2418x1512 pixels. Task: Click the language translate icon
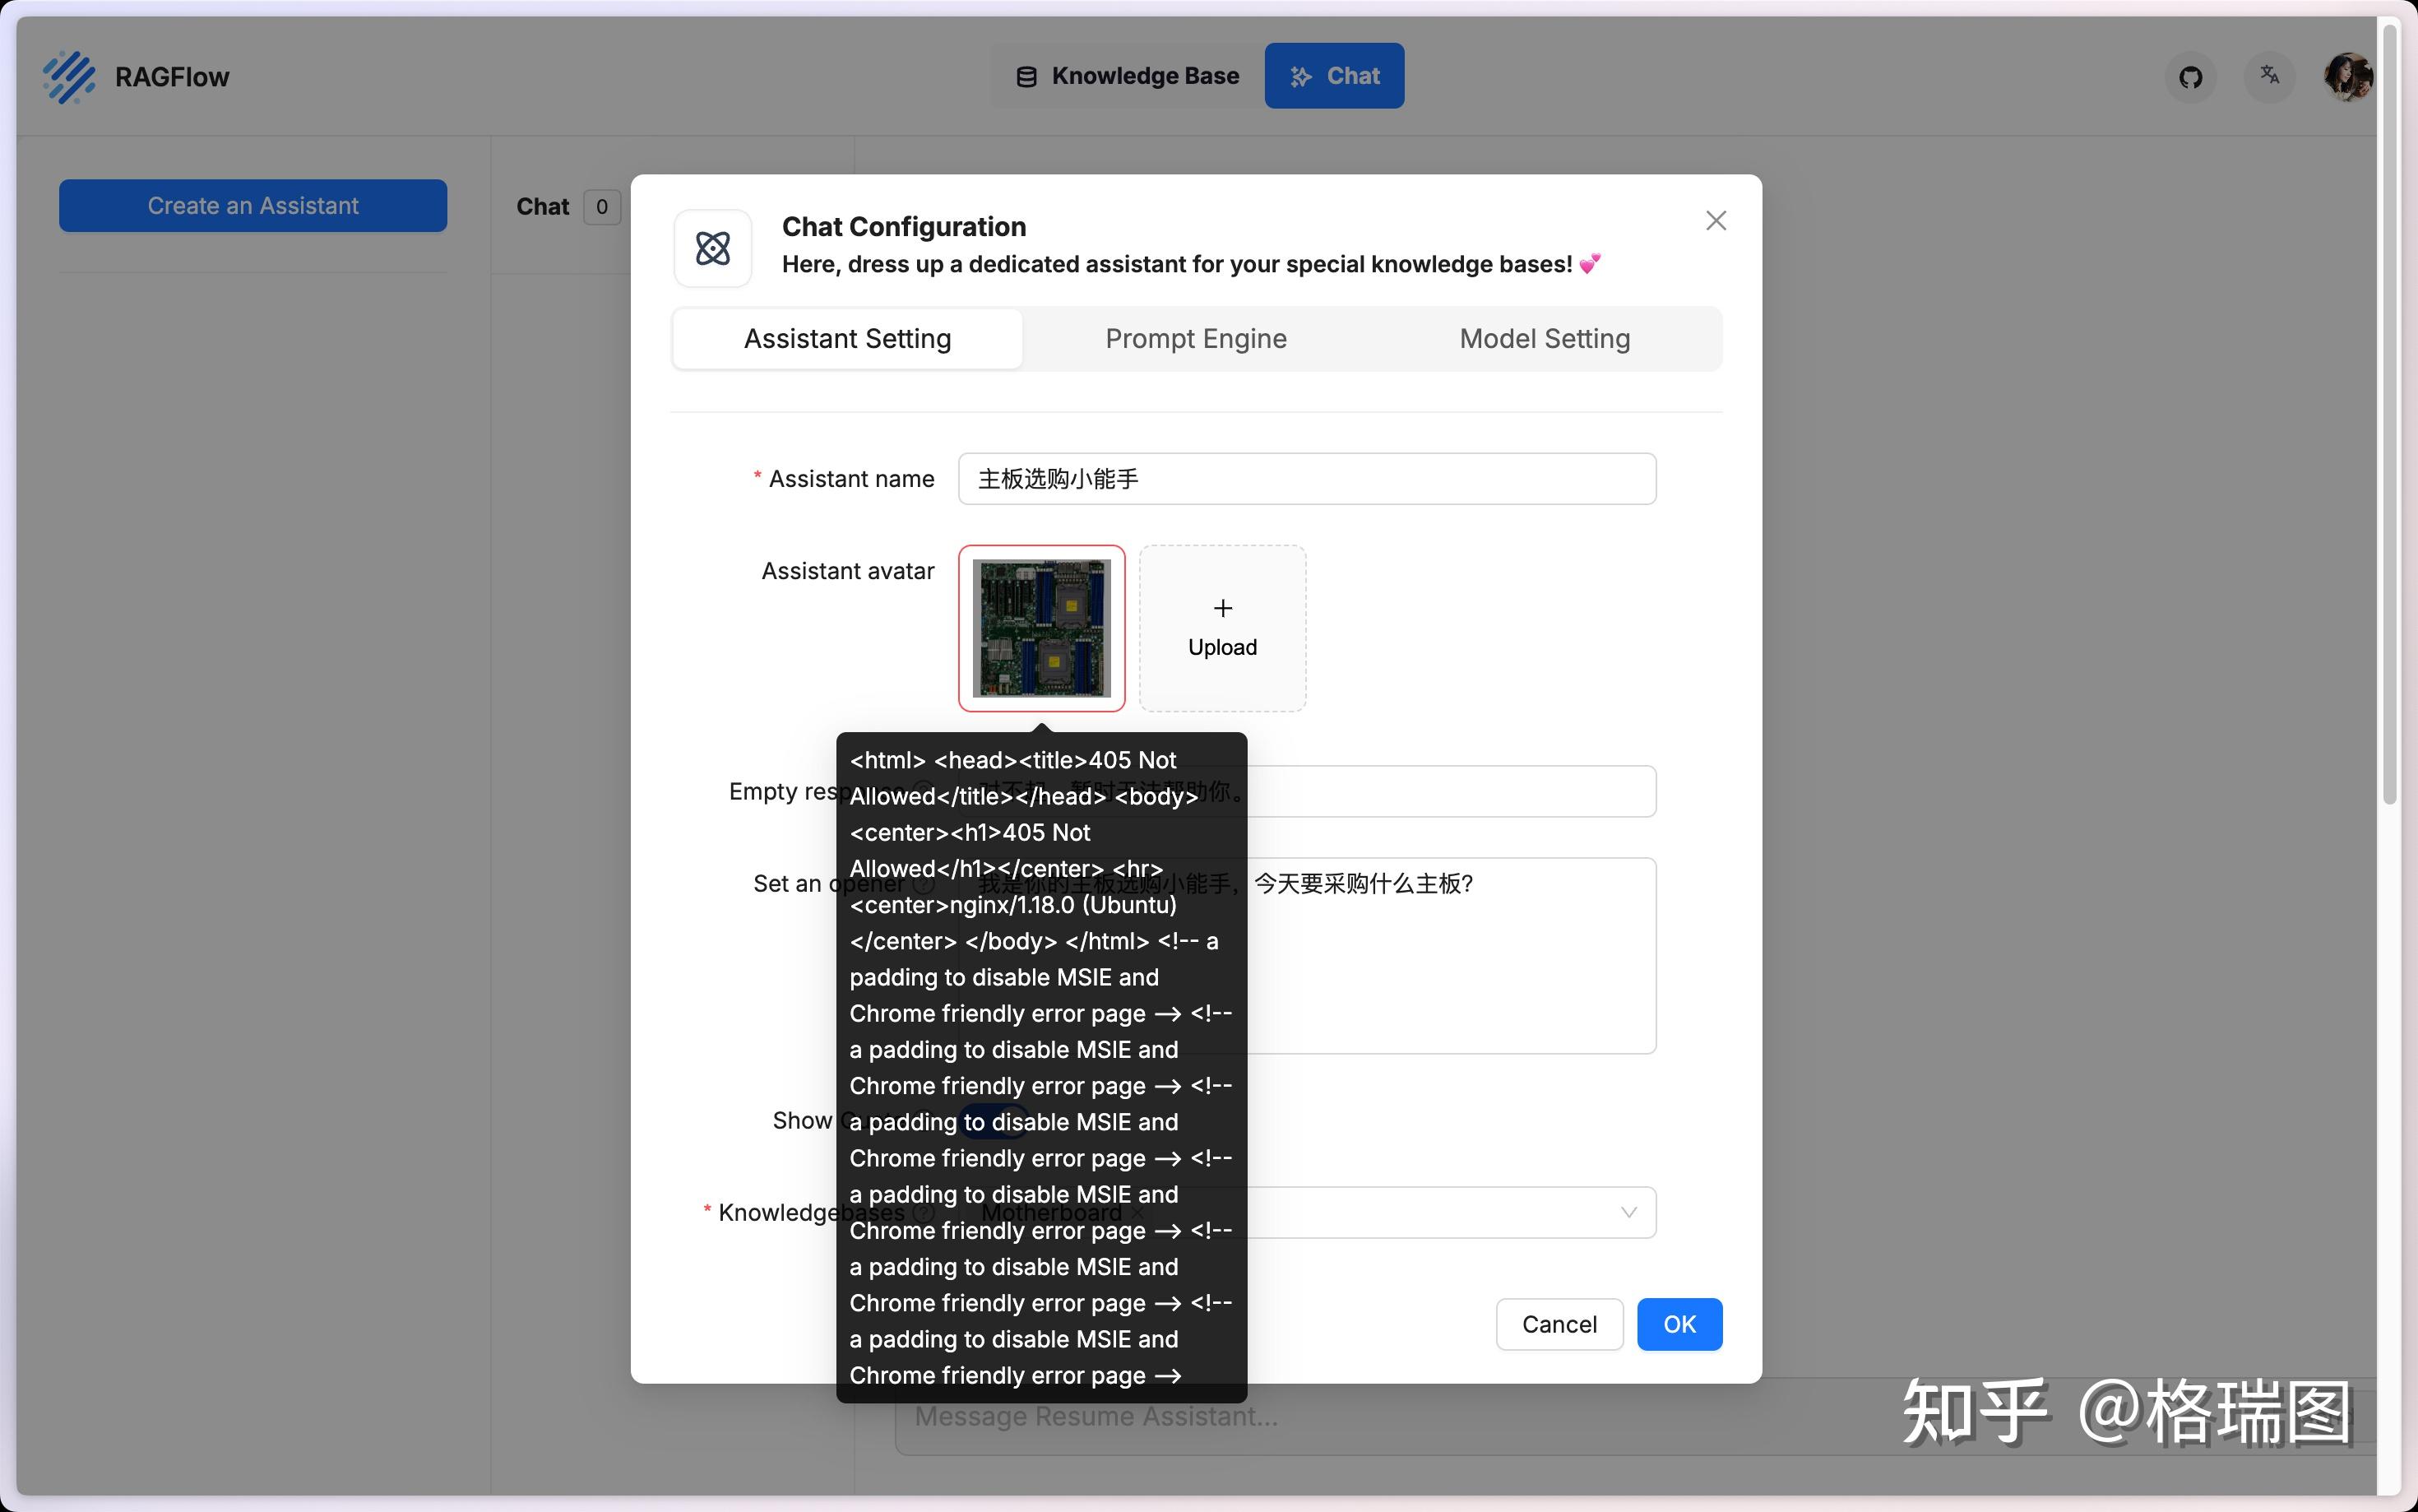[x=2269, y=76]
